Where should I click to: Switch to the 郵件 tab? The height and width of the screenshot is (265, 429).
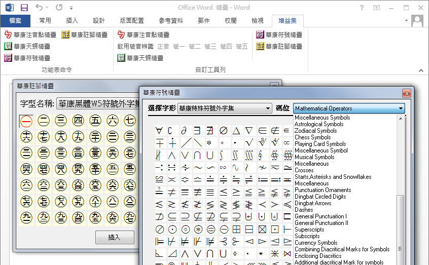pos(204,21)
